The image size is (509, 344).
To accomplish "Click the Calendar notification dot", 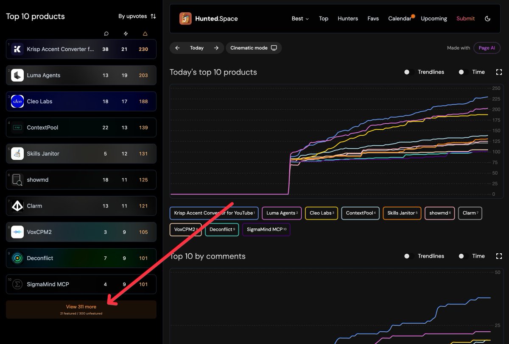I will point(413,16).
